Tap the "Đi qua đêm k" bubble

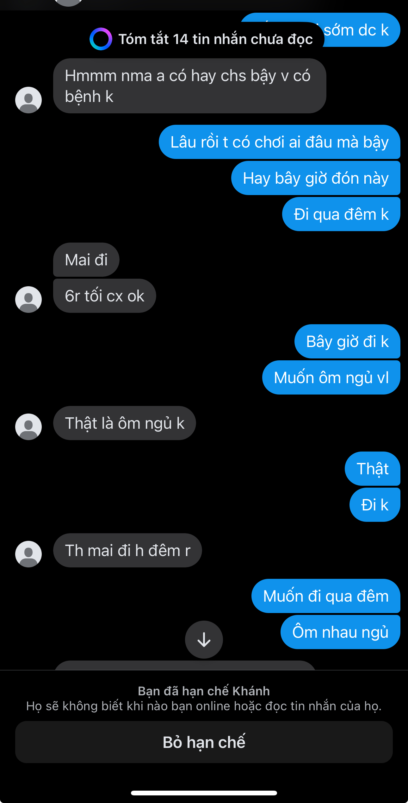[x=341, y=214]
